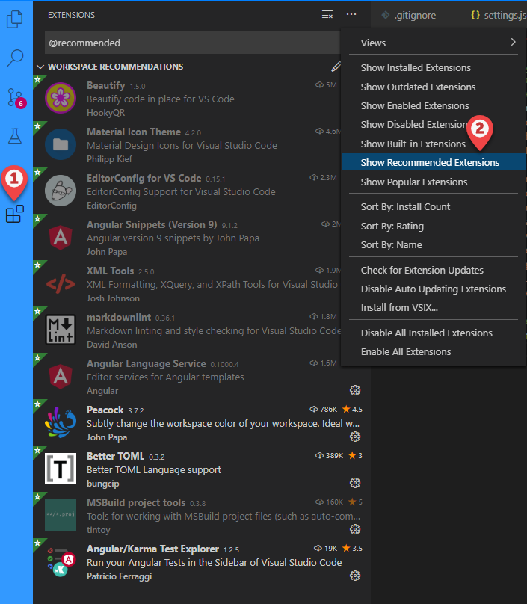
Task: Click the Angular/Karma Test Explorer icon
Action: point(61,561)
